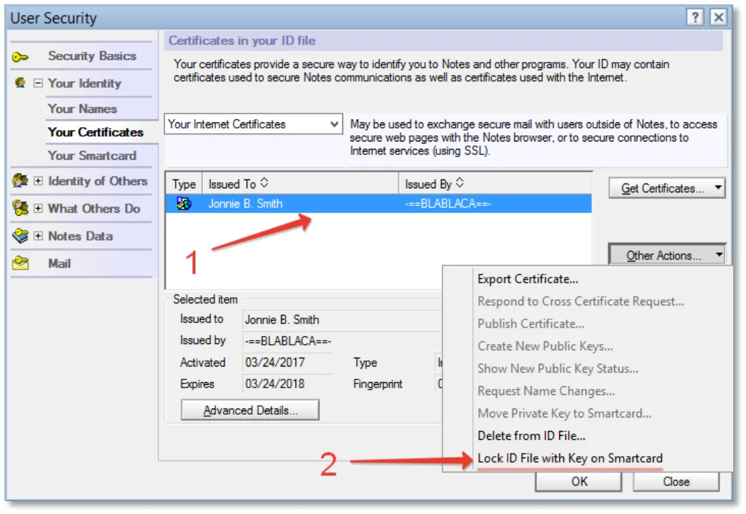Click the Mail envelope icon
The image size is (746, 514).
pyautogui.click(x=20, y=263)
